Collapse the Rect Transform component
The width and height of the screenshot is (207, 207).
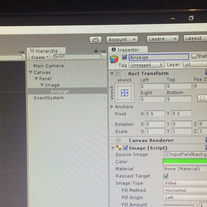(112, 74)
